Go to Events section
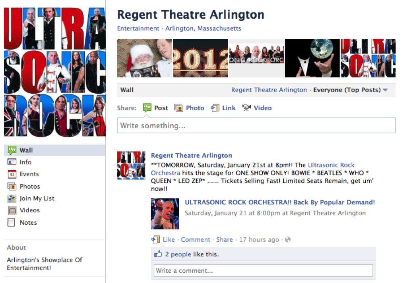Viewport: 407px width, 283px height. pos(29,174)
